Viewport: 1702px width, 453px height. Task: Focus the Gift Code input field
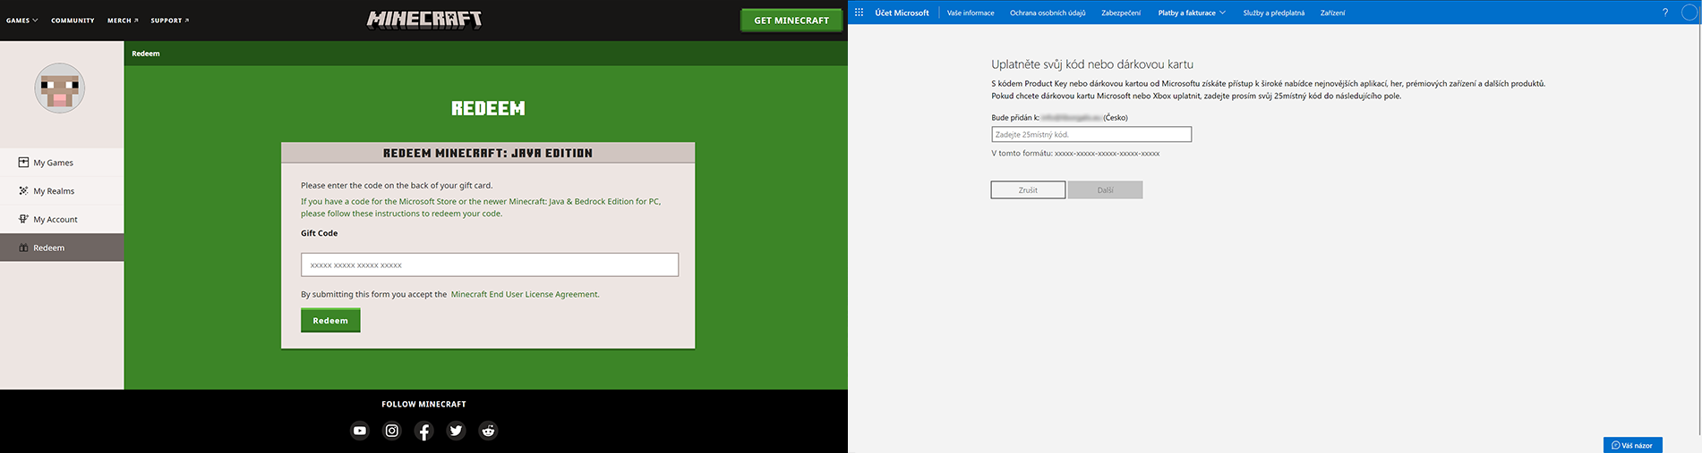coord(490,265)
